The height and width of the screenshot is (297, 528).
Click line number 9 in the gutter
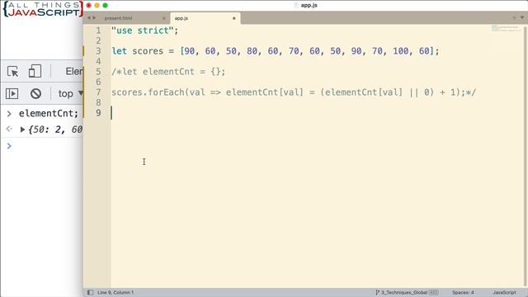[98, 113]
